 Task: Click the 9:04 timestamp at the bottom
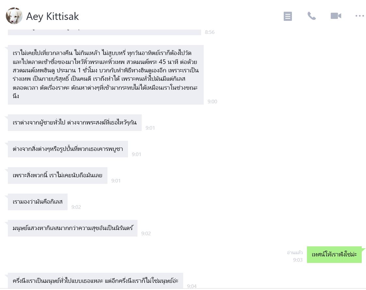click(192, 286)
